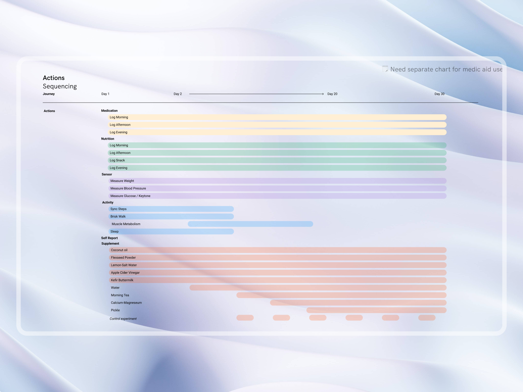523x392 pixels.
Task: Select the Sleep activity bar
Action: 171,231
